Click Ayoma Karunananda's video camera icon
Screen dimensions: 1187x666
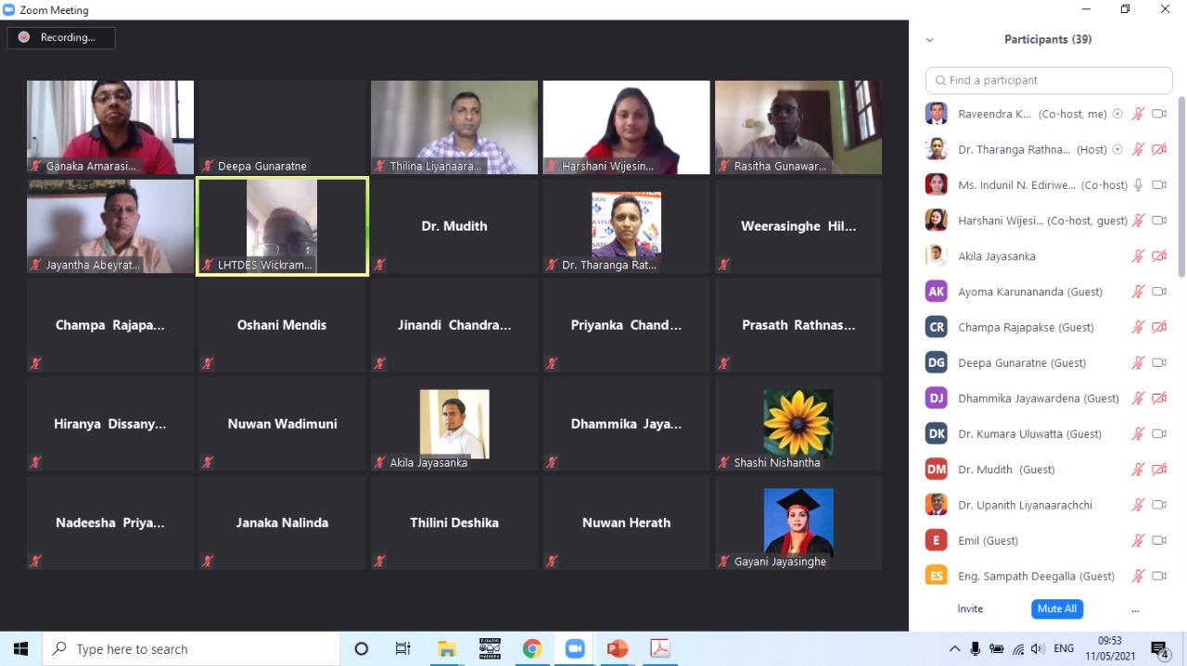pyautogui.click(x=1159, y=292)
